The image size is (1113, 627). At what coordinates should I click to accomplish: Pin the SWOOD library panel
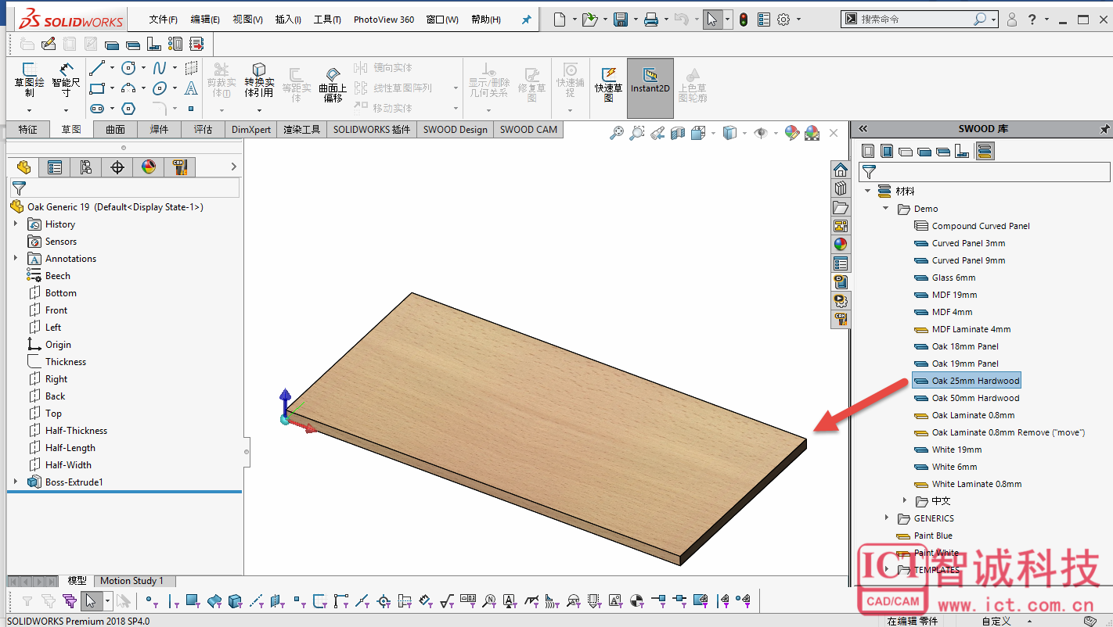pyautogui.click(x=1104, y=129)
